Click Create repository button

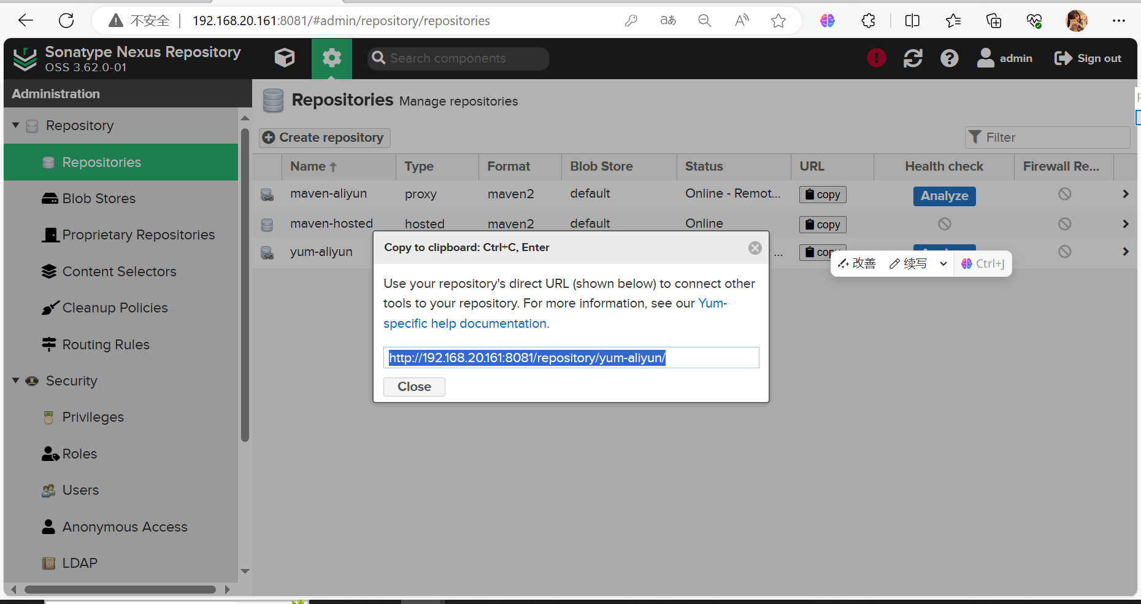[x=325, y=137]
